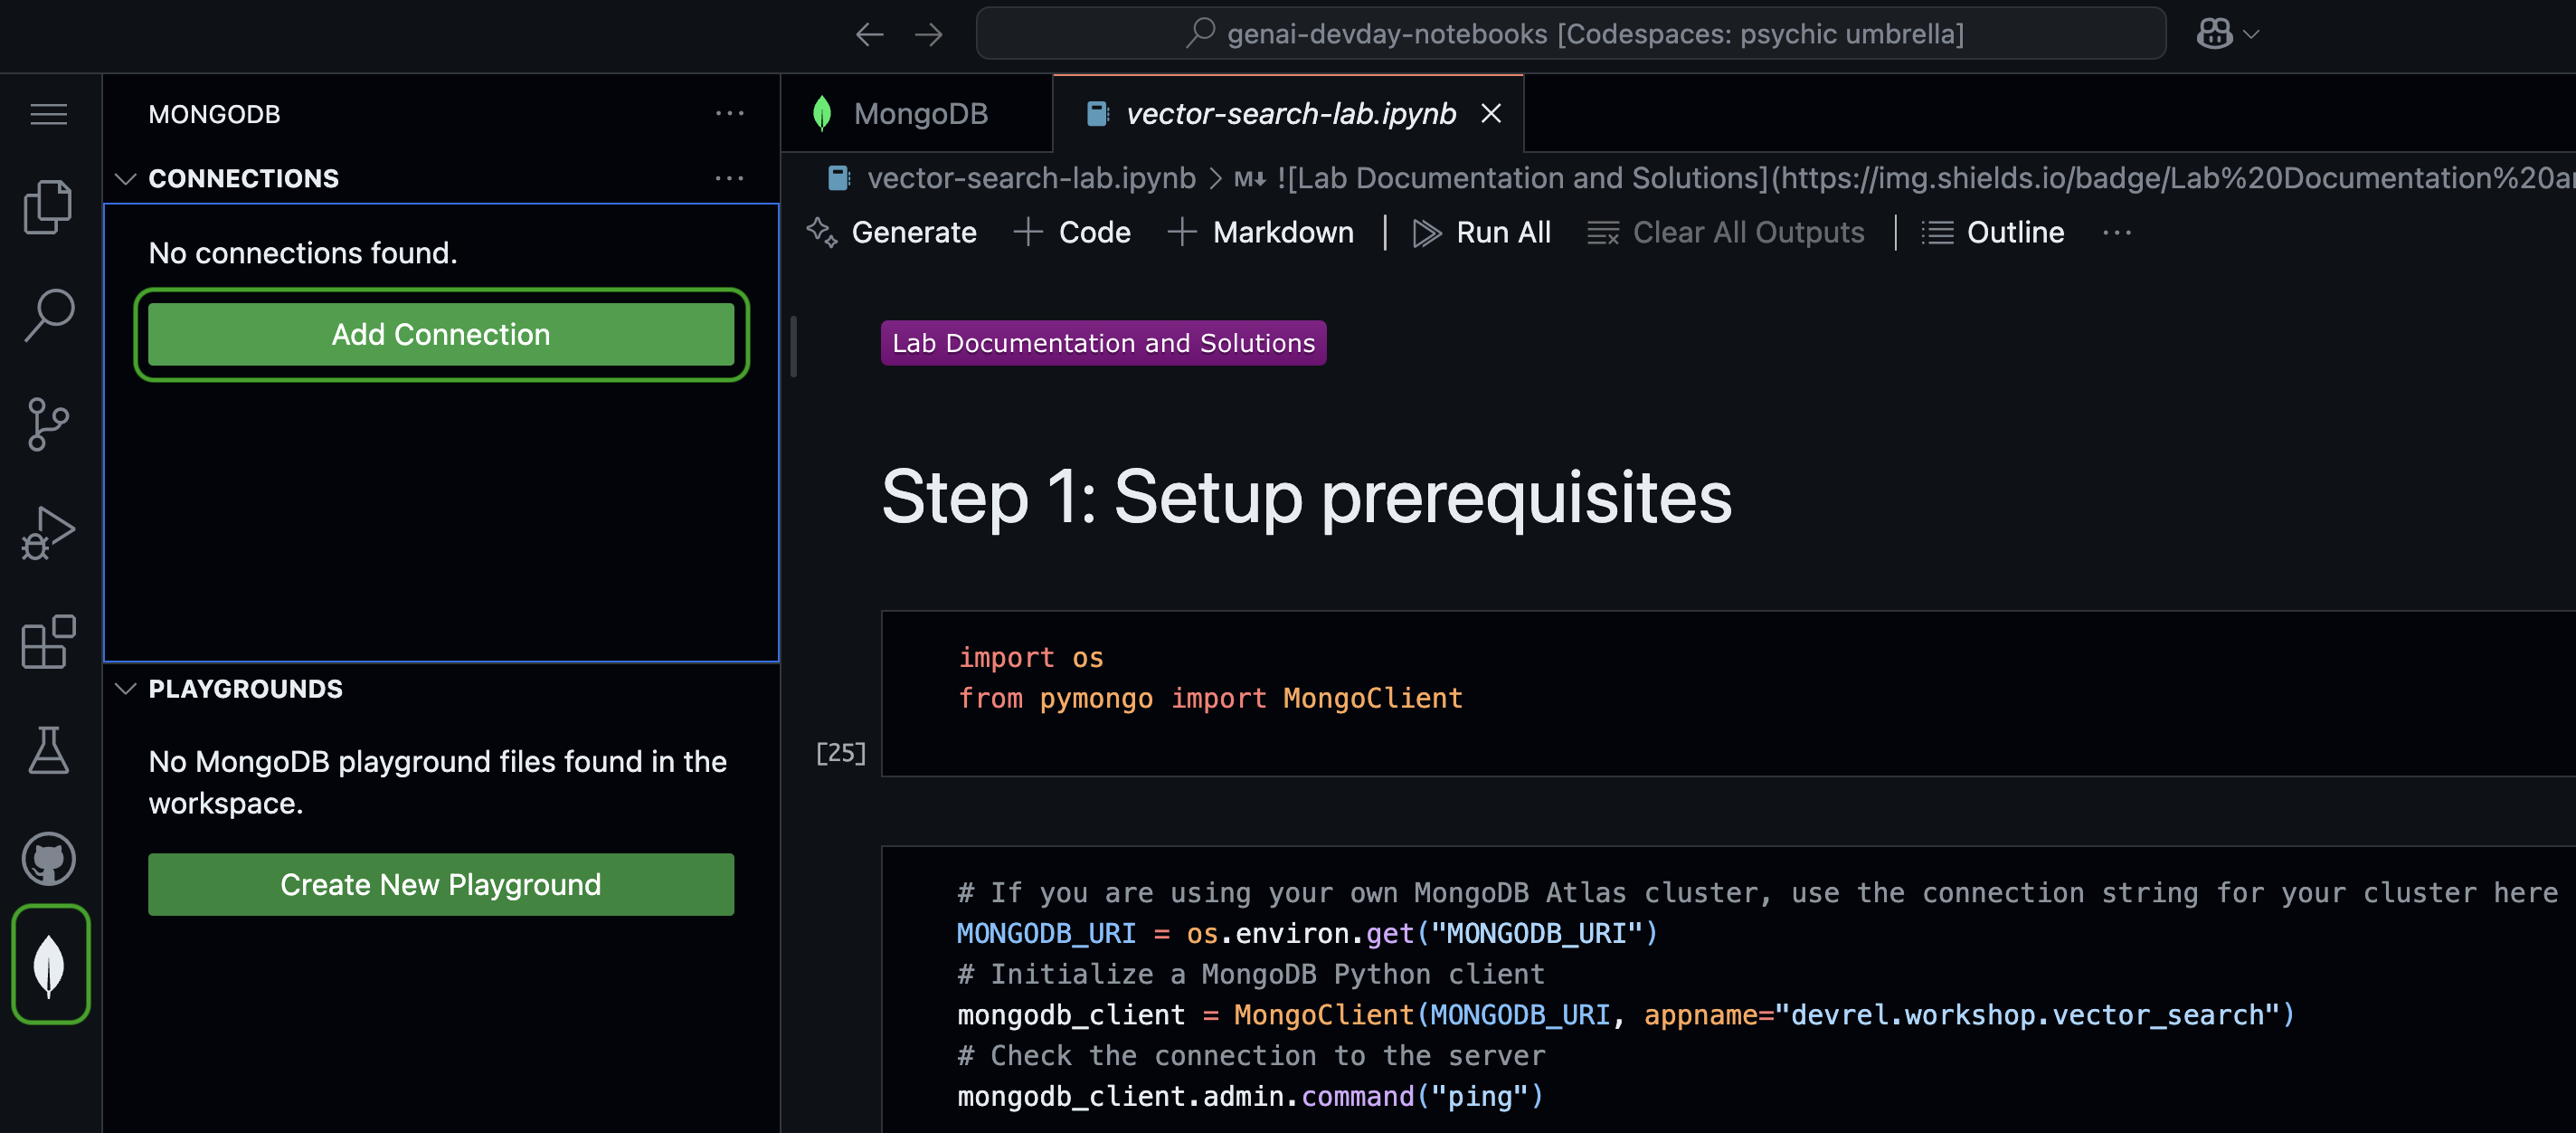Click the mongodb_client = MongoClient line
Viewport: 2576px width, 1133px height.
(1625, 1014)
